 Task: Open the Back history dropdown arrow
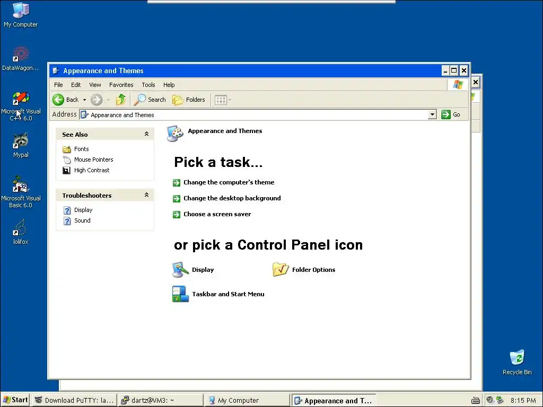point(84,100)
